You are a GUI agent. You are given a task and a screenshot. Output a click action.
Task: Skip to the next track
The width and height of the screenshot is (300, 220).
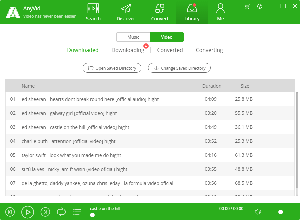(x=45, y=212)
